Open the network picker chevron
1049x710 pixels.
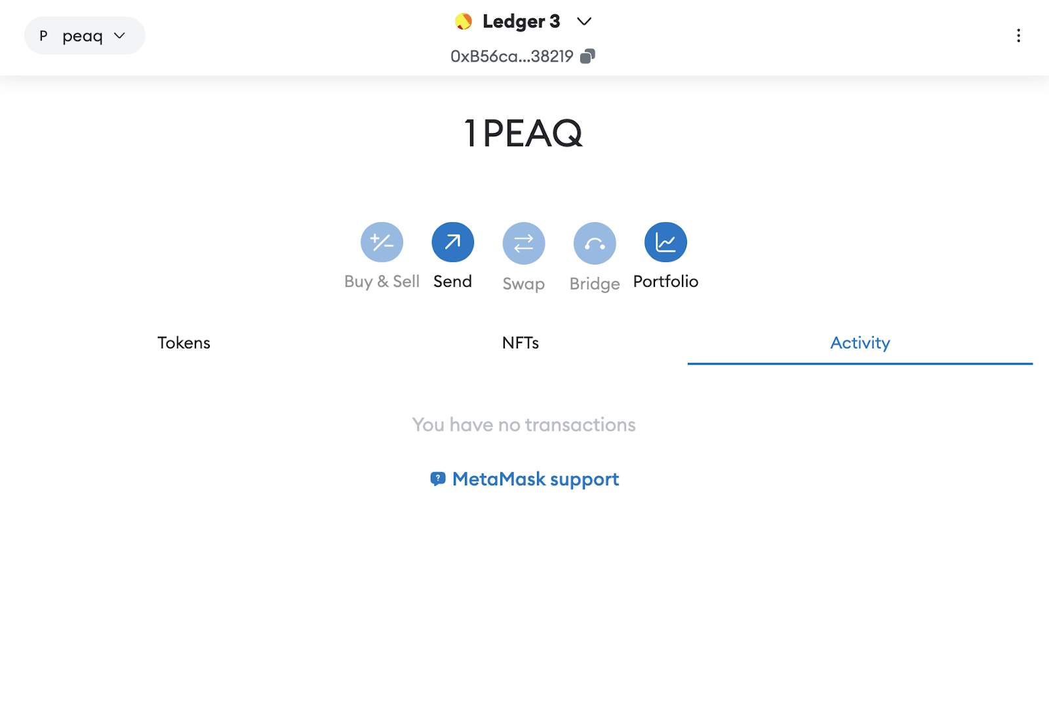(121, 35)
